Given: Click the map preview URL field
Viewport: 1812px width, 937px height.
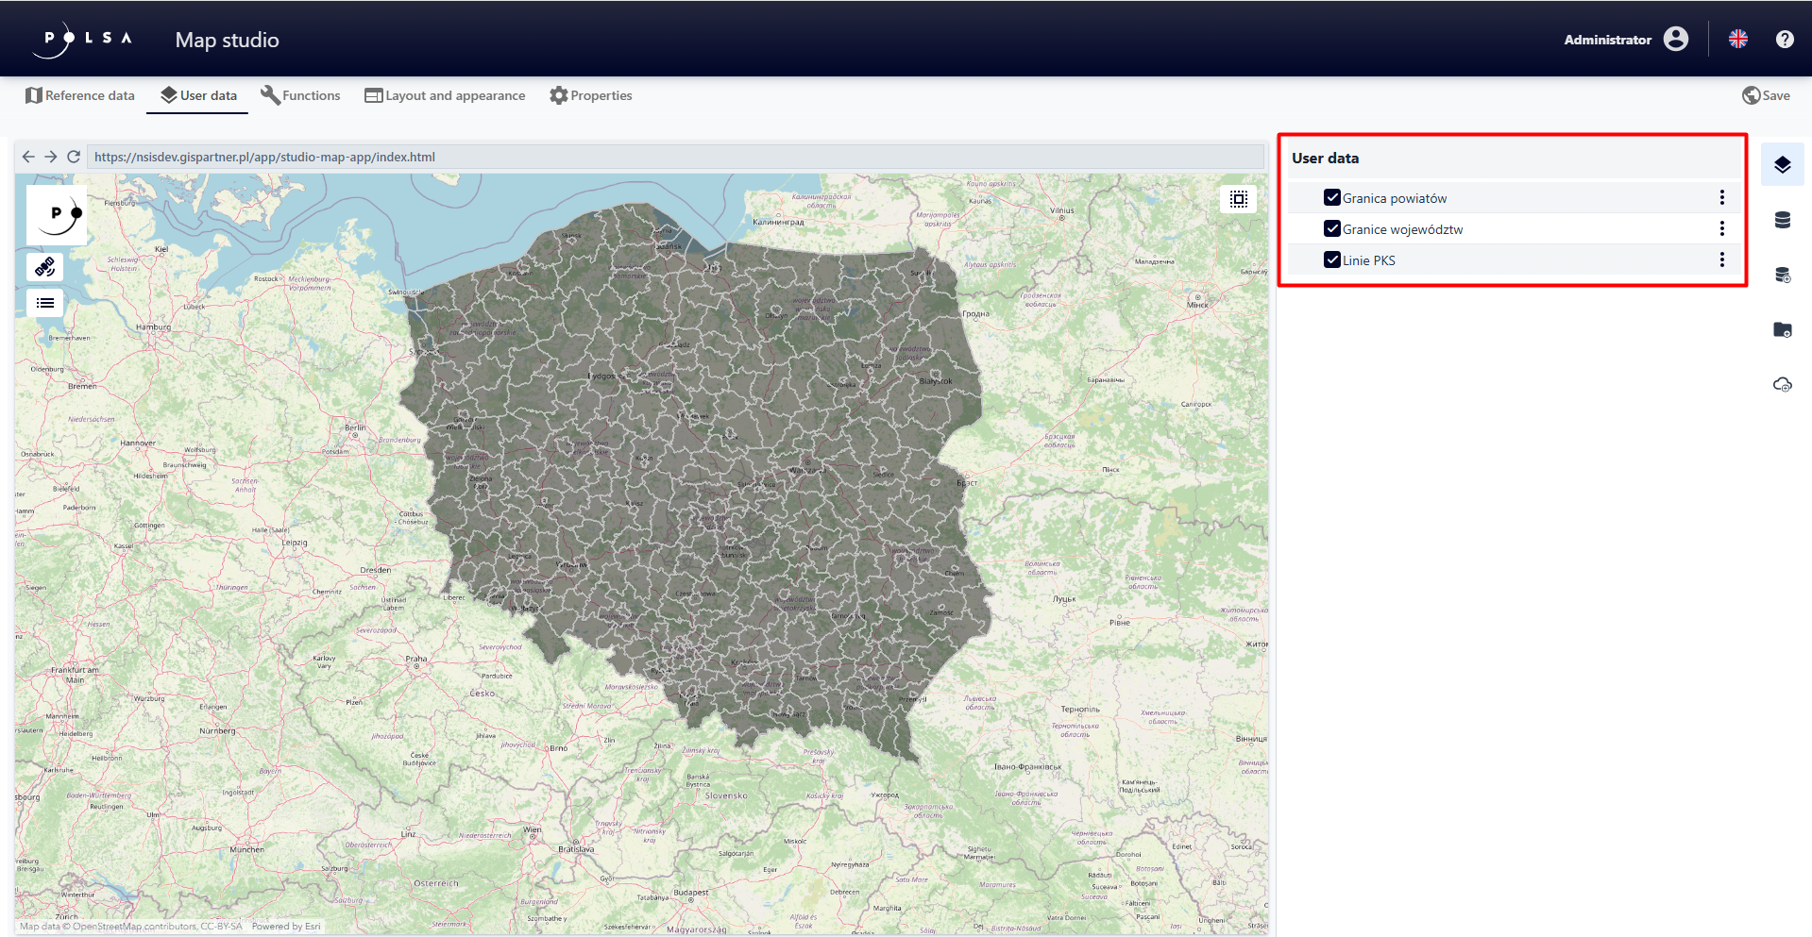Looking at the screenshot, I should coord(674,157).
